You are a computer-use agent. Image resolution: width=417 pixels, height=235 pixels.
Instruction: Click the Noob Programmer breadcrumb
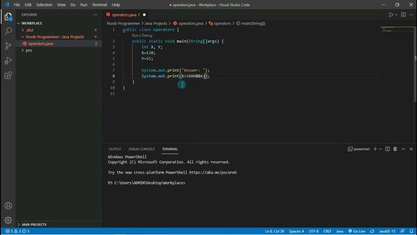[x=123, y=23]
